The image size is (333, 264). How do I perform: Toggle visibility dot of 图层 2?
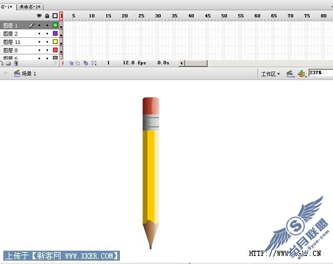39,34
